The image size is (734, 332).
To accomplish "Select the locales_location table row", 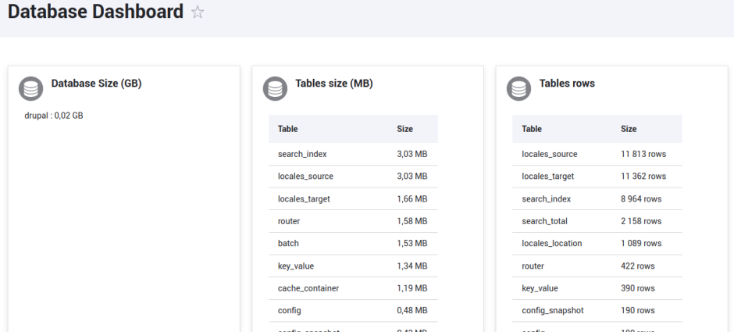I will [x=597, y=244].
